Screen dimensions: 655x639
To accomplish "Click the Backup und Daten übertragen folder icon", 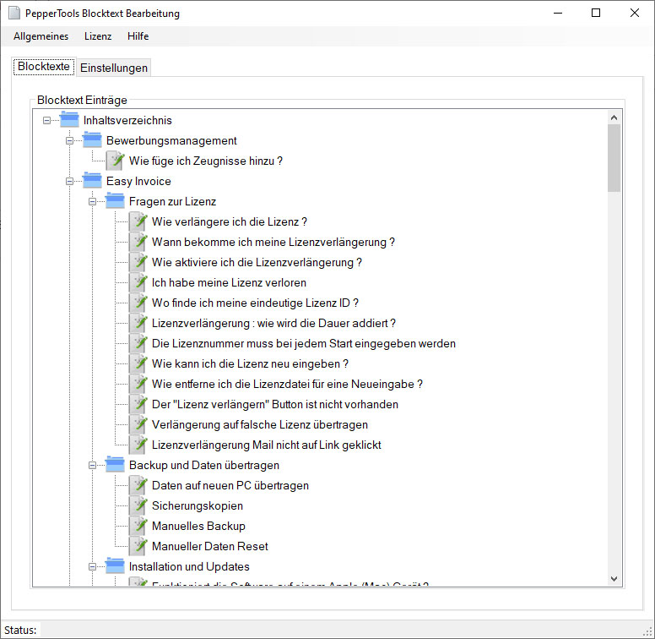I will coord(115,465).
